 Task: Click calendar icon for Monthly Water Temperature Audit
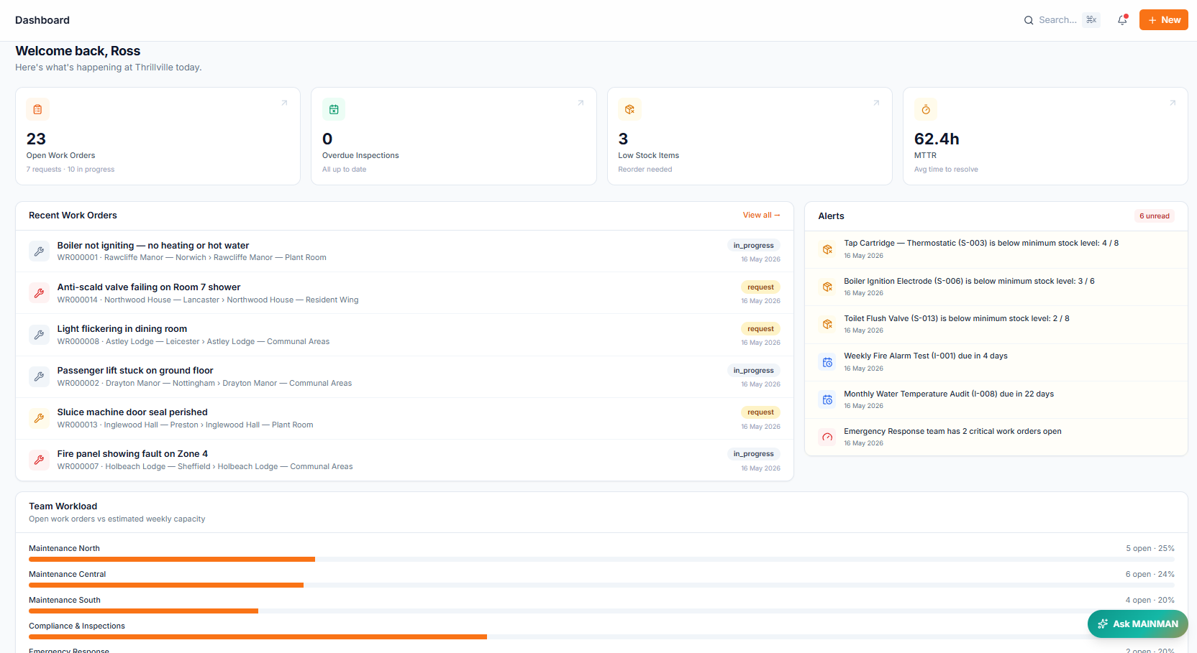click(x=827, y=399)
